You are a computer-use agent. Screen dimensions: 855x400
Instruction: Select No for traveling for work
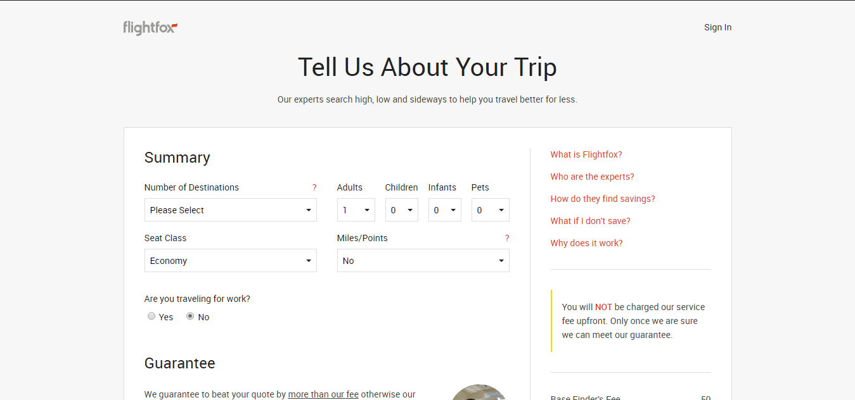click(x=190, y=316)
